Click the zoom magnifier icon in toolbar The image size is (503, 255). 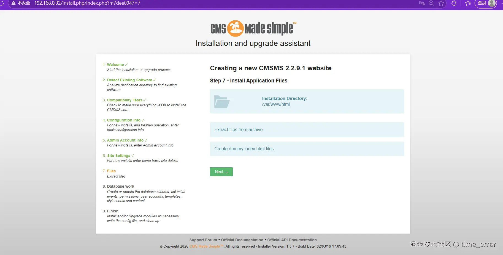[431, 3]
